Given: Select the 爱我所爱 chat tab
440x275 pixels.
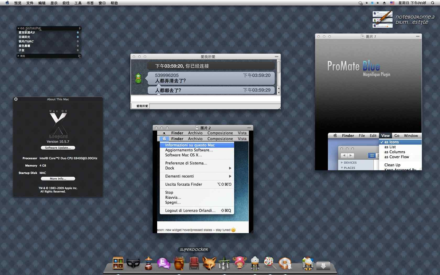Looking at the screenshot, I should point(140,106).
